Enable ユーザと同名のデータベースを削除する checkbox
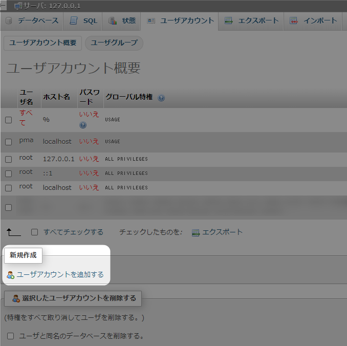The height and width of the screenshot is (346, 347). click(10, 336)
